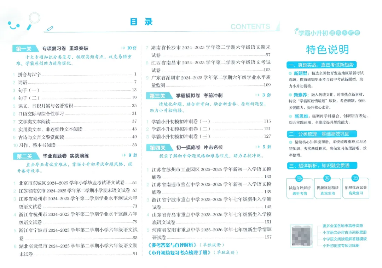Click 学霸小升初模拟冲刺卷（二） entry
382x268 pixels.
pyautogui.click(x=209, y=129)
